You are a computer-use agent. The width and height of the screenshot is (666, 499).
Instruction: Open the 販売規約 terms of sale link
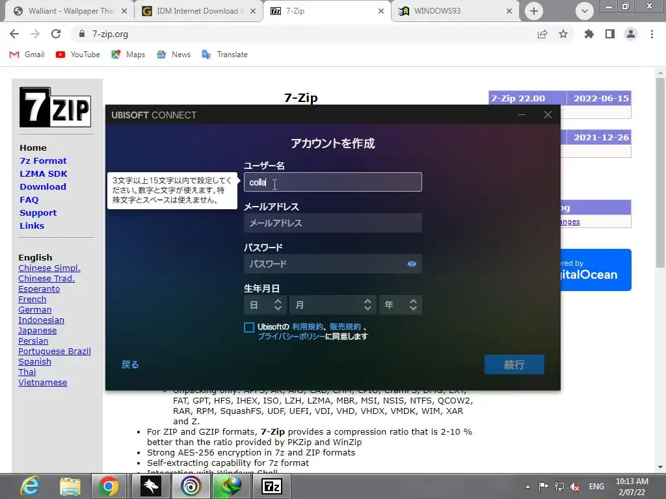[x=345, y=327]
